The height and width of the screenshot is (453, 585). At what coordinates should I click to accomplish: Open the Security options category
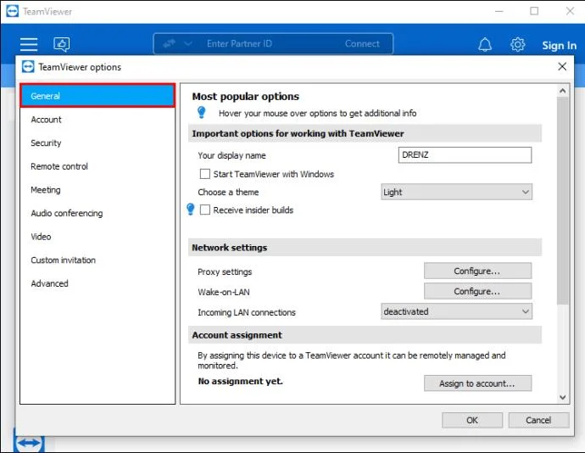pyautogui.click(x=97, y=143)
